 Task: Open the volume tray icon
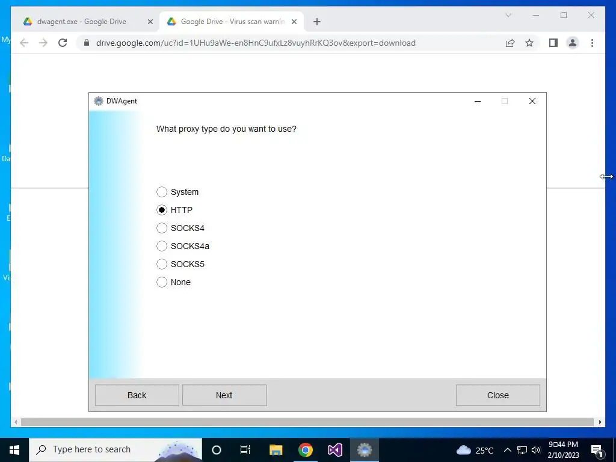(x=536, y=450)
